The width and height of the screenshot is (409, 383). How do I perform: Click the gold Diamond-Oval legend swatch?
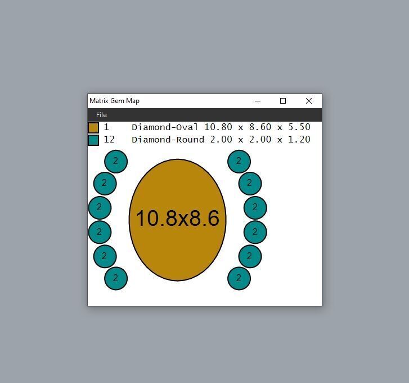click(x=93, y=128)
